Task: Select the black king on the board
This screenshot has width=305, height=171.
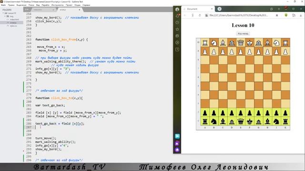Action: click(250, 122)
